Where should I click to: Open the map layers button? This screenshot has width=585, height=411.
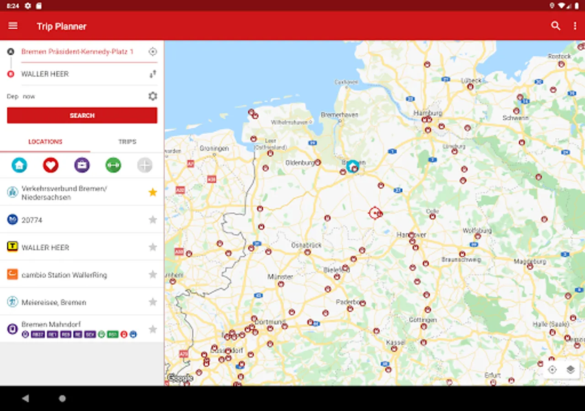570,370
